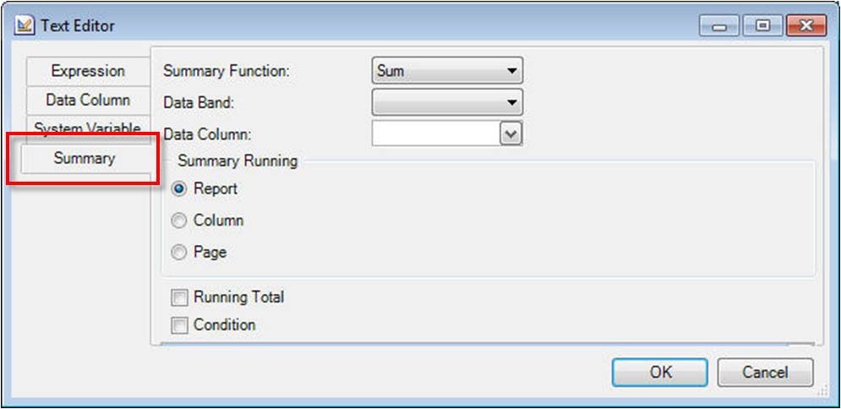Select the Page radio button
Image resolution: width=841 pixels, height=409 pixels.
178,253
